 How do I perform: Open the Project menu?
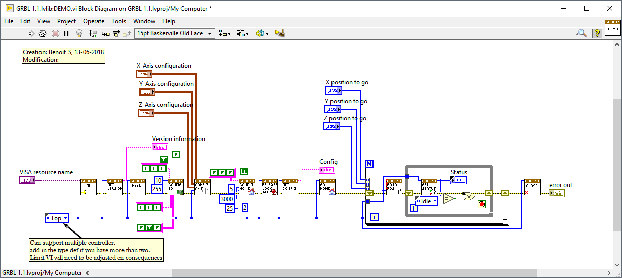66,21
